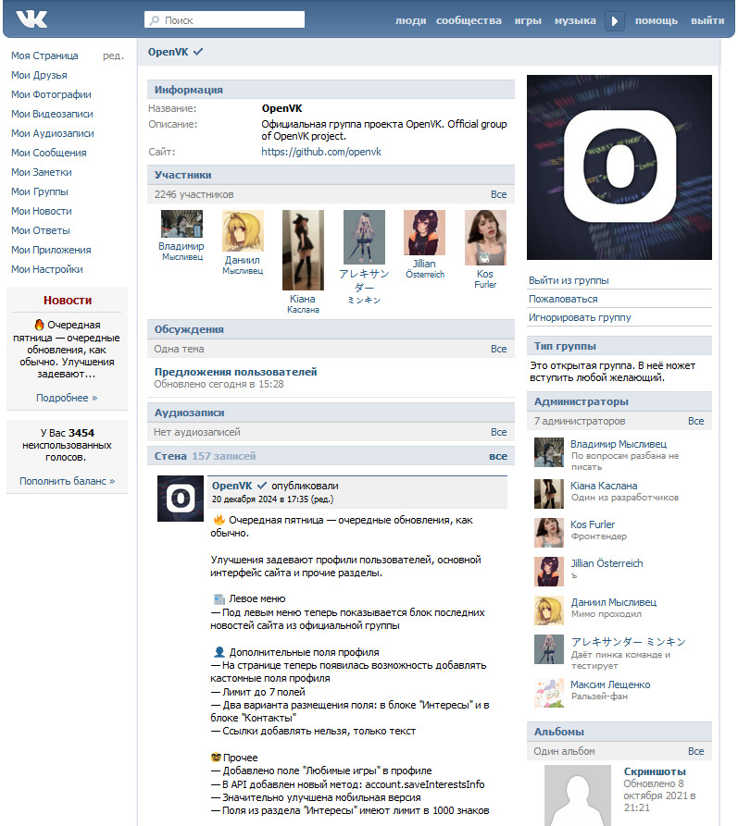This screenshot has width=738, height=826.
Task: Show all albums via Все in Альбомы
Action: (x=695, y=751)
